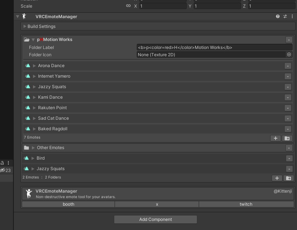
Task: Expand the Build Settings section
Action: 25,26
